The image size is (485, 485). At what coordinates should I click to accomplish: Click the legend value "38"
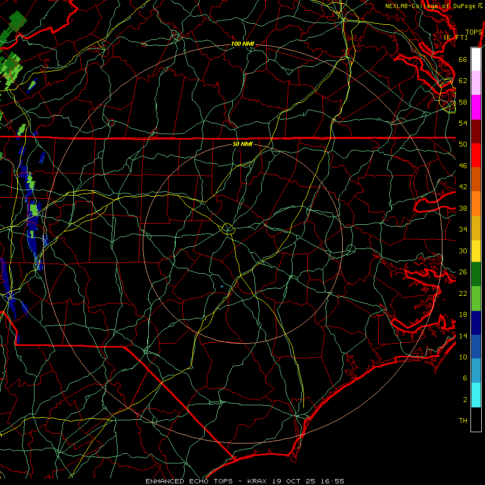coord(463,208)
